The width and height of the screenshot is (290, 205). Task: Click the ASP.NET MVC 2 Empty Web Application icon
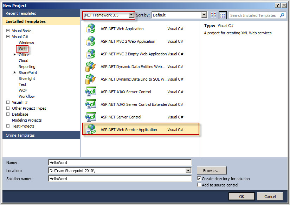[x=91, y=54]
